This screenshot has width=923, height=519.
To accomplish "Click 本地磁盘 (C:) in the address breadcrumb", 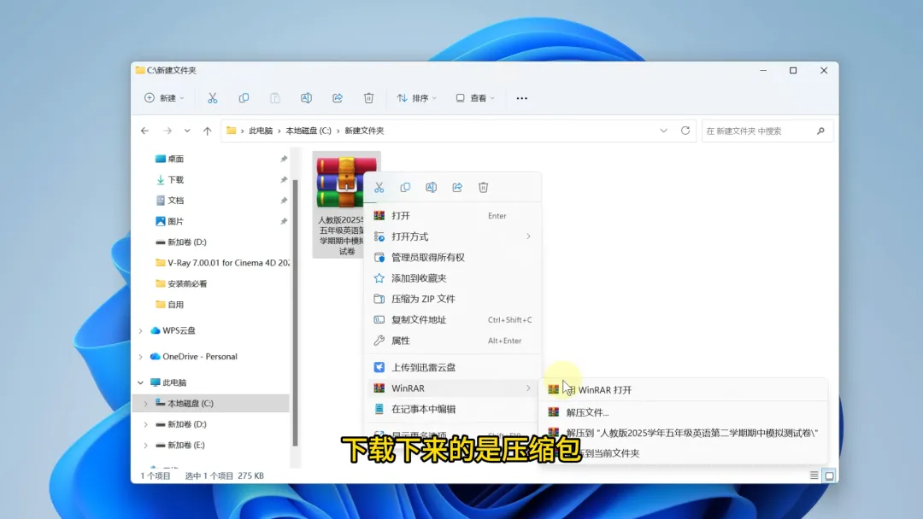I will pyautogui.click(x=309, y=131).
